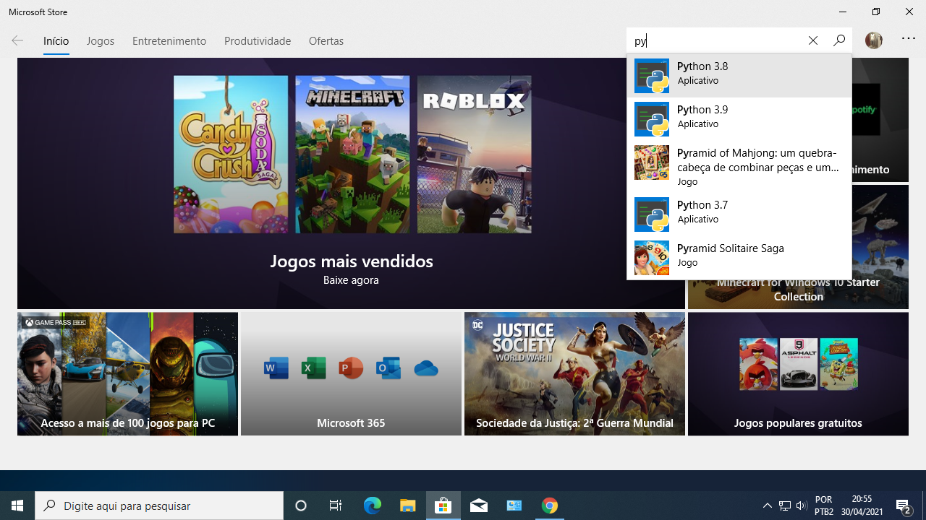
Task: Clear the search text with the X
Action: [x=813, y=41]
